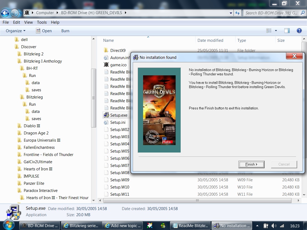Viewport: 307px width, 230px height.
Task: Switch to Add new topic taskbar window
Action: tap(123, 225)
